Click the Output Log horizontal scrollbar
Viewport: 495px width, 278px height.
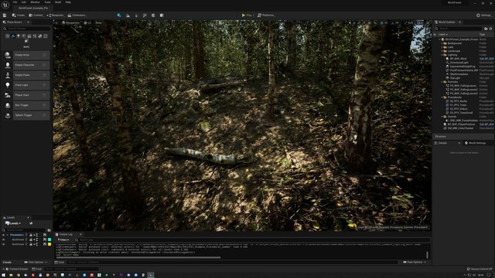tap(138, 257)
